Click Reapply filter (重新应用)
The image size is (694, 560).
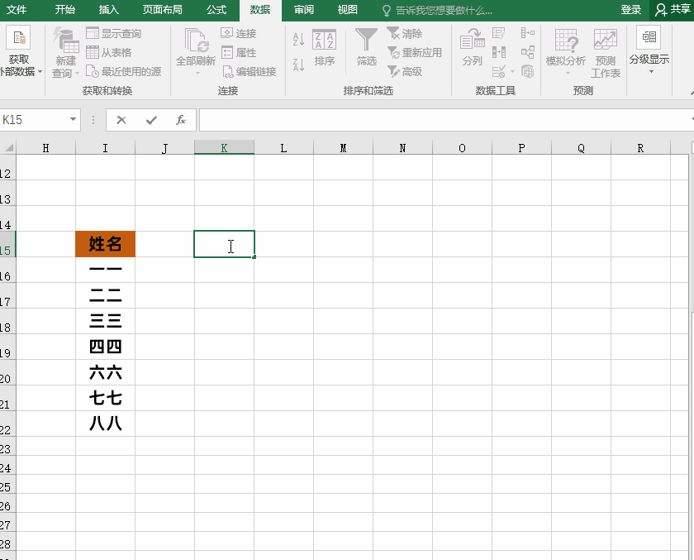coord(414,52)
